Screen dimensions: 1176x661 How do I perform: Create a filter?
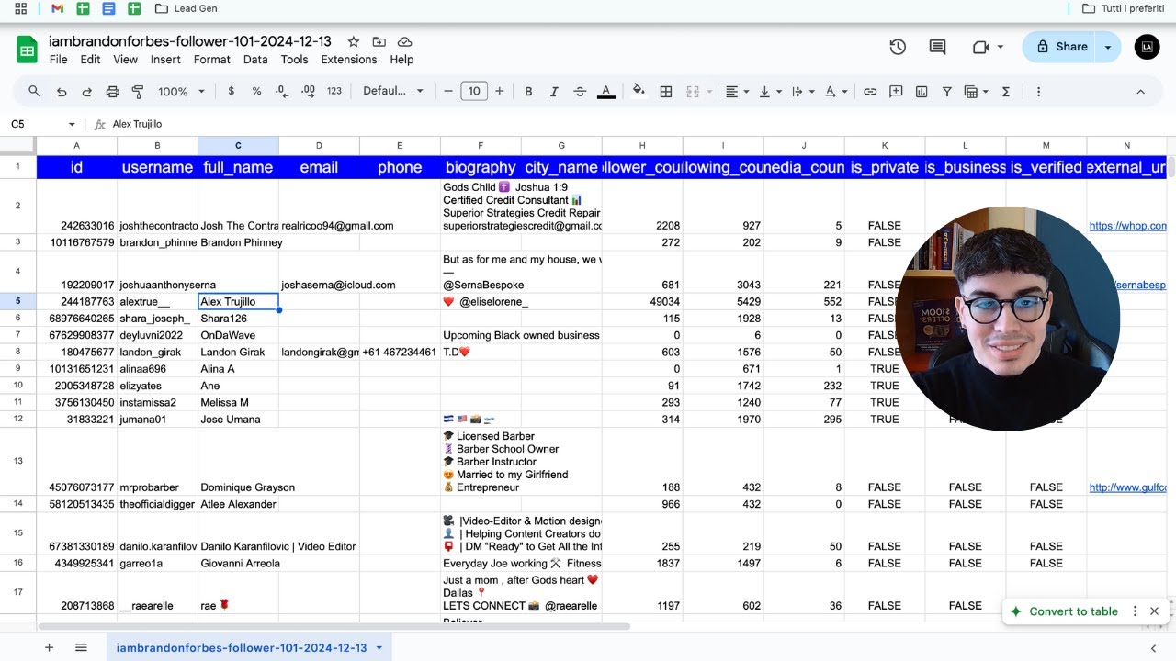point(947,92)
